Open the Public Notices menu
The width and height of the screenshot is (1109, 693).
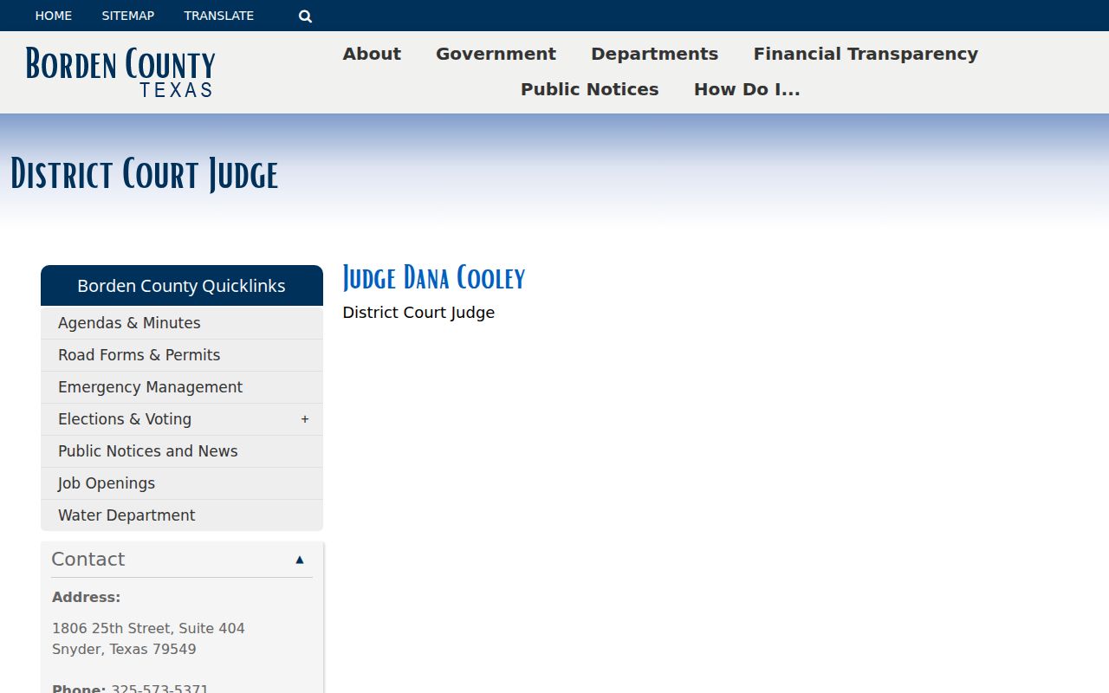coord(589,89)
